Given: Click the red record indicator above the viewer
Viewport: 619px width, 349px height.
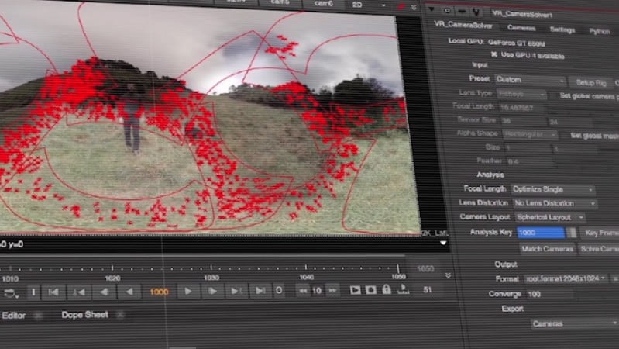Looking at the screenshot, I should (x=401, y=6).
